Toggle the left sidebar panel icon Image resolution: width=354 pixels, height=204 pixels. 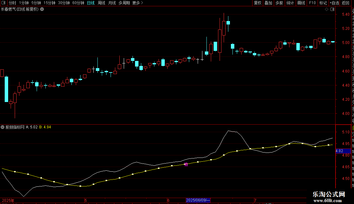click(x=3, y=3)
